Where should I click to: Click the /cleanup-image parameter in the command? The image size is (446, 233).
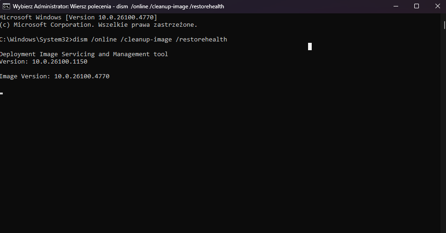[146, 39]
